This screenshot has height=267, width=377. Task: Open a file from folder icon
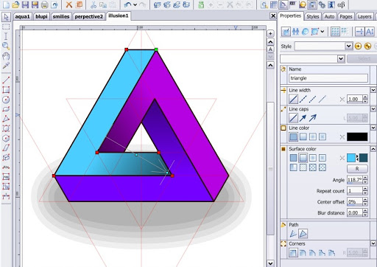coord(15,4)
